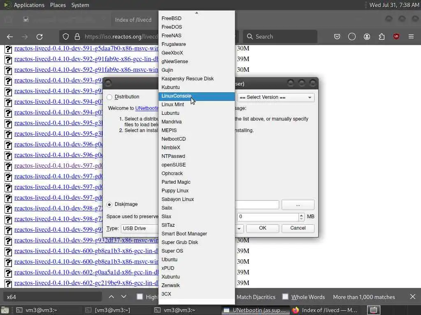Click the persistence space MB field
Viewport: 421px width, 315px height.
pos(268,217)
